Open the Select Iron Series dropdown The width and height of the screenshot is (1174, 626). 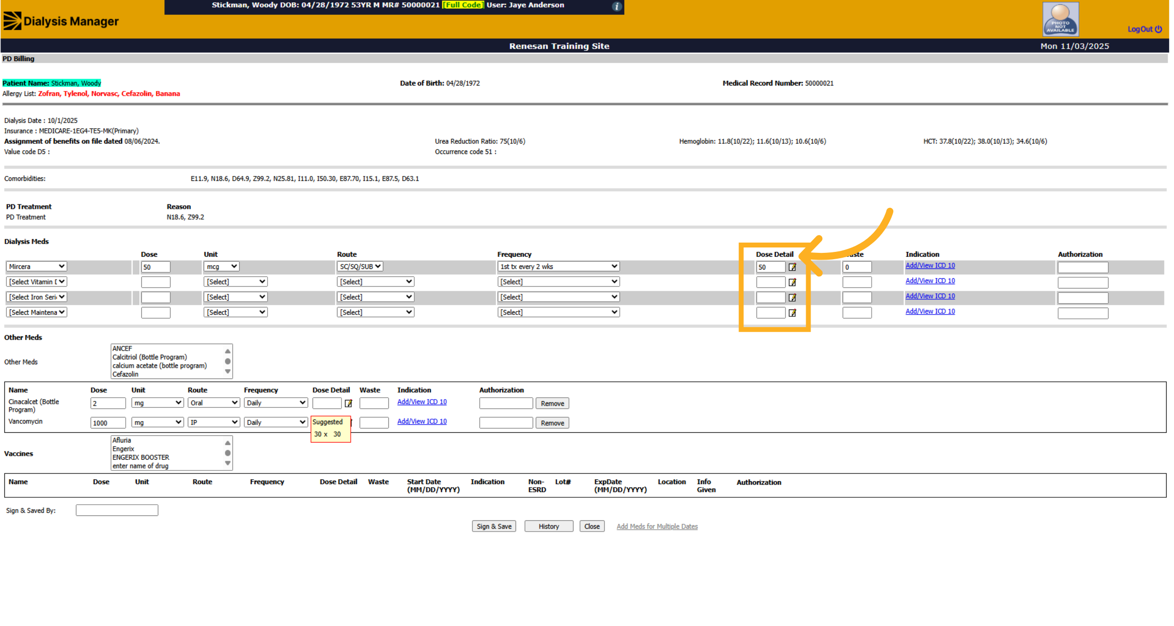37,297
